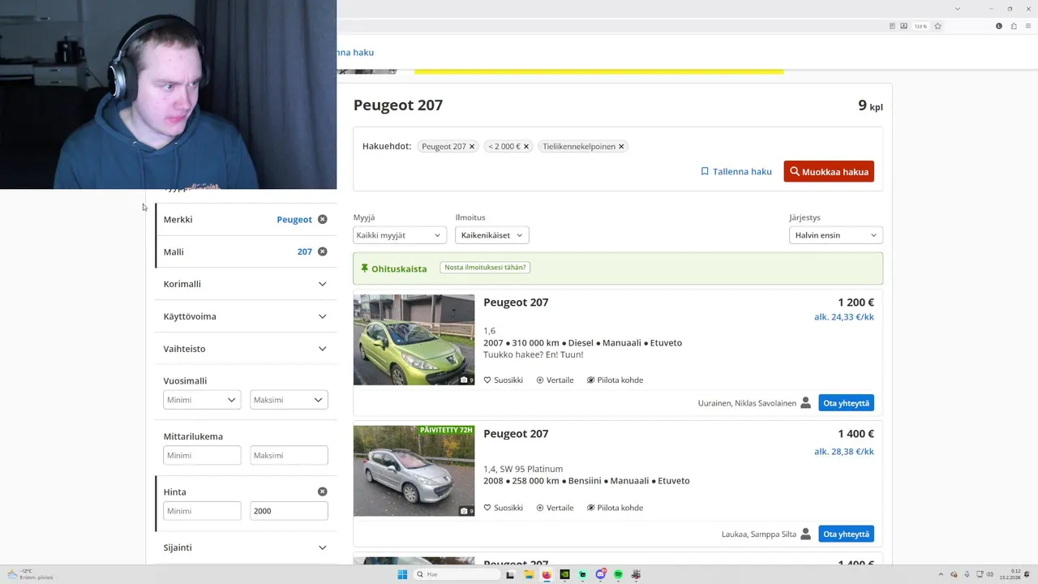Open the Ilmoitus Kaikenikäiset dropdown

click(x=492, y=235)
